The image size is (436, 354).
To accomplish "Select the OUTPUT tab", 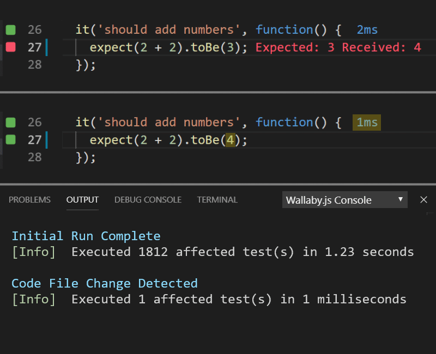I will coord(82,200).
